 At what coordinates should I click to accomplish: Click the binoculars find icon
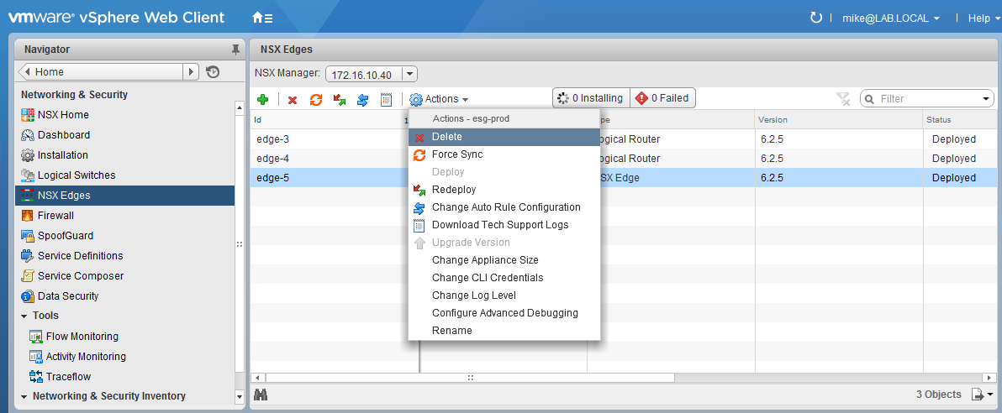coord(261,395)
